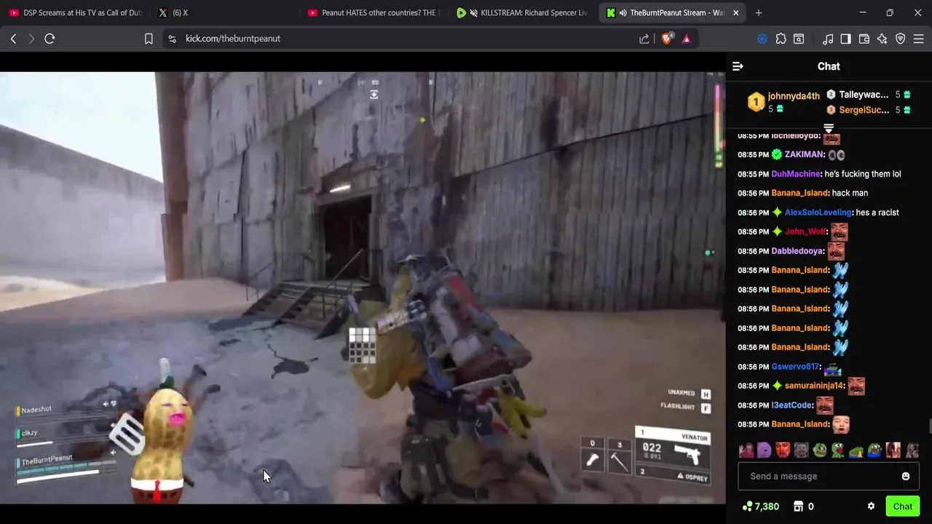Click username ZAKIMAN in chat
The image size is (932, 524).
805,154
